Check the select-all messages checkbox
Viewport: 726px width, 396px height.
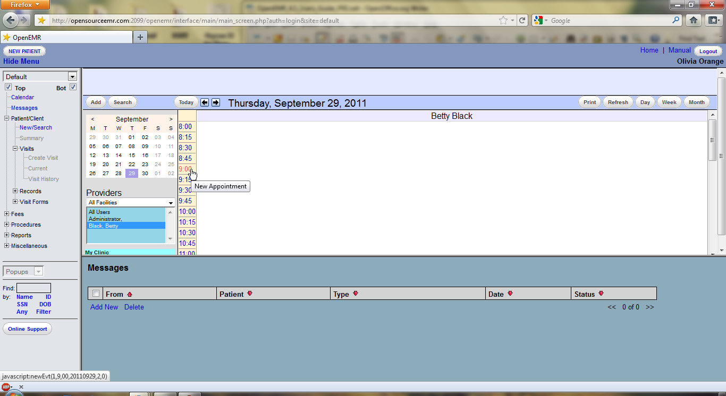tap(96, 294)
